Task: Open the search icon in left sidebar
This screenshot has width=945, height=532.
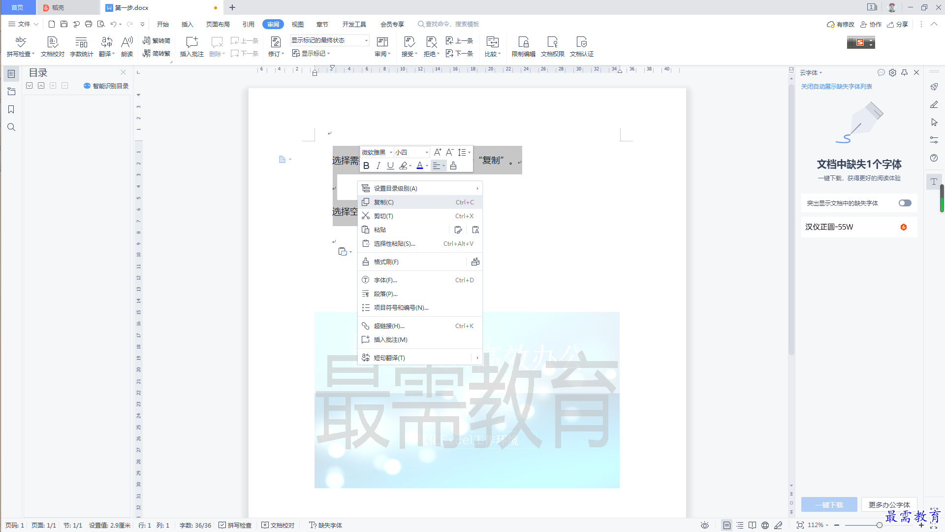Action: (11, 127)
